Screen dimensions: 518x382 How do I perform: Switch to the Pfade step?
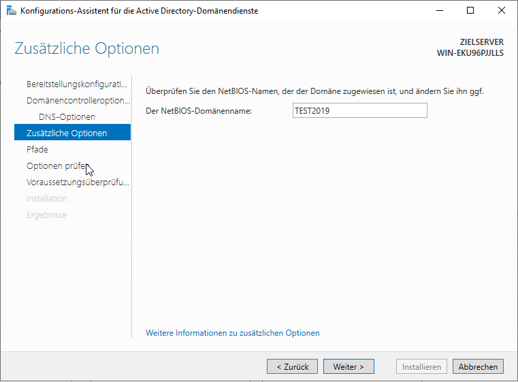pyautogui.click(x=37, y=149)
